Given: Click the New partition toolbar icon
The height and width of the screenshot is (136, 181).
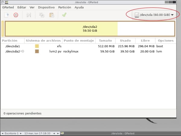Looking at the screenshot, I should pyautogui.click(x=6, y=15).
